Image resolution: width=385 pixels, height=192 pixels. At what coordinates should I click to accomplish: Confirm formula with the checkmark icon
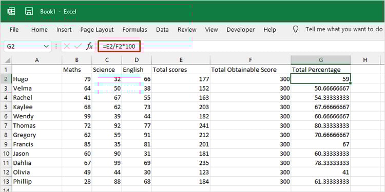(78, 46)
